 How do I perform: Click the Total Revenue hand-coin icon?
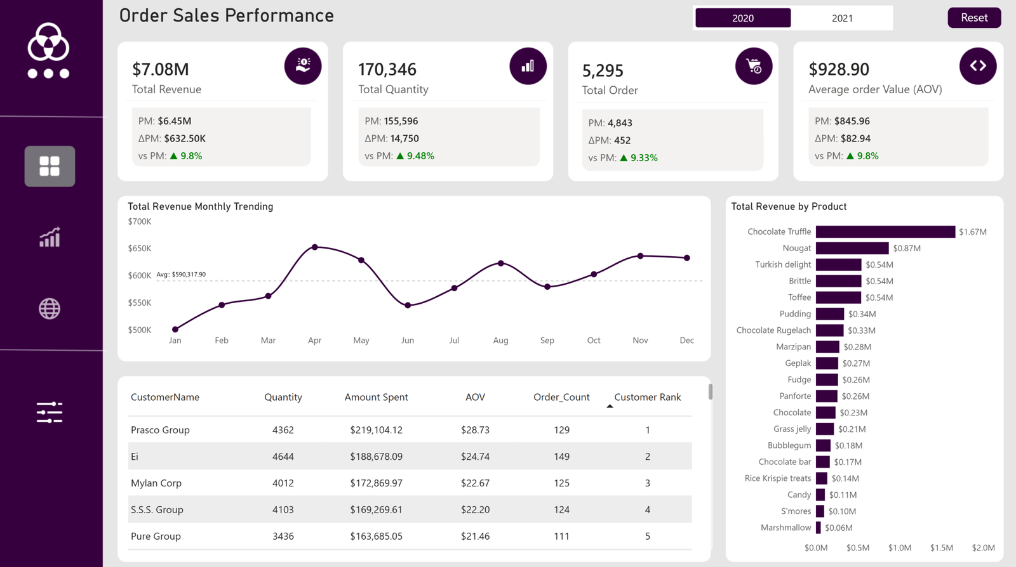pyautogui.click(x=303, y=66)
